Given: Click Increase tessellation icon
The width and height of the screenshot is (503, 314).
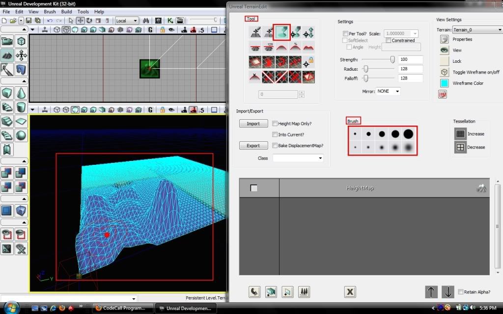Looking at the screenshot, I should [460, 133].
